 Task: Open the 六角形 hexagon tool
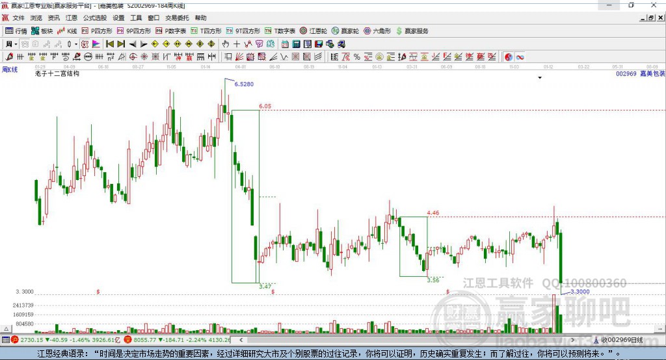tap(377, 31)
